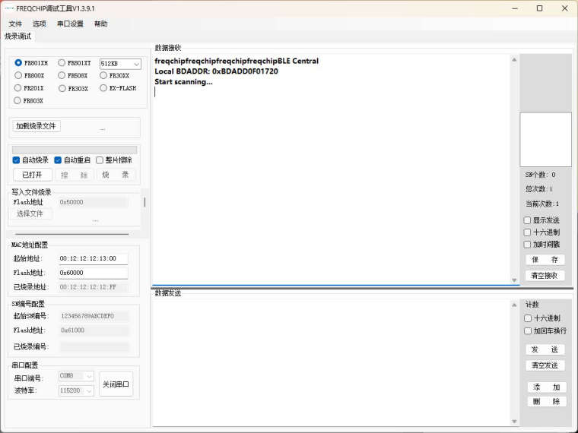The width and height of the screenshot is (578, 433).
Task: Switch to the 烧录调试 tab
Action: (x=18, y=36)
